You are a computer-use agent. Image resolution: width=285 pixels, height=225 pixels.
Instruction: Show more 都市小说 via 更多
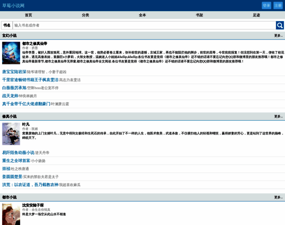[279, 197]
